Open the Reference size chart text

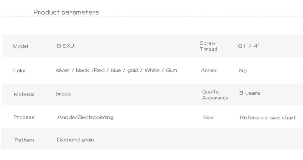pyautogui.click(x=267, y=118)
